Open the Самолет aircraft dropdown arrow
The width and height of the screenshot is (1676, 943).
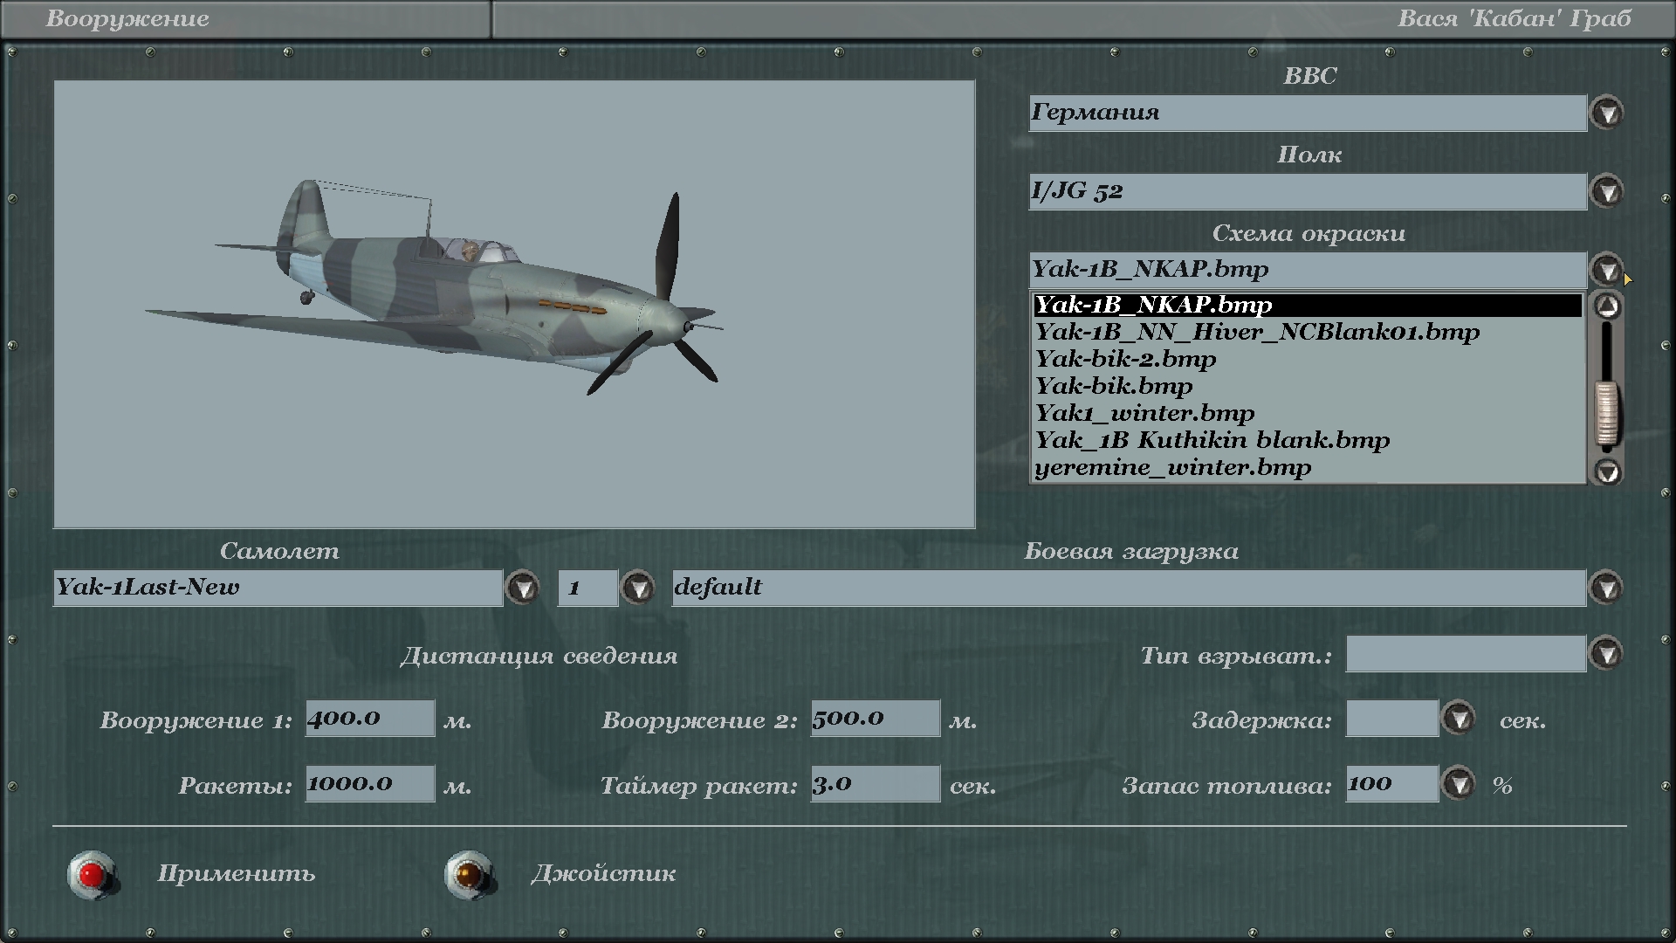point(523,589)
